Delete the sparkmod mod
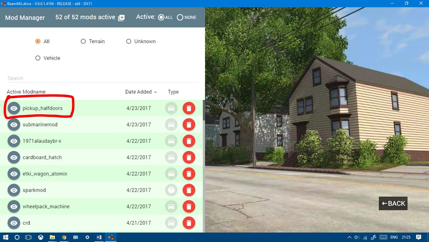Screen dimensions: 429x242 tap(189, 190)
